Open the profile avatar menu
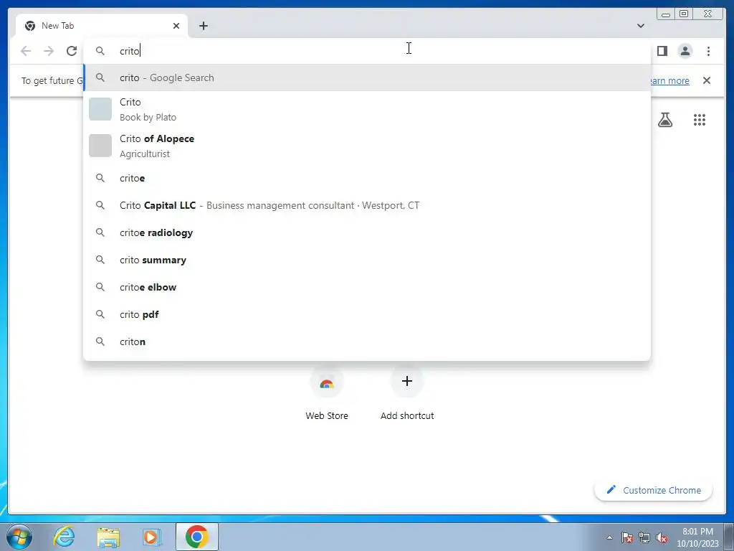The image size is (734, 551). (685, 51)
